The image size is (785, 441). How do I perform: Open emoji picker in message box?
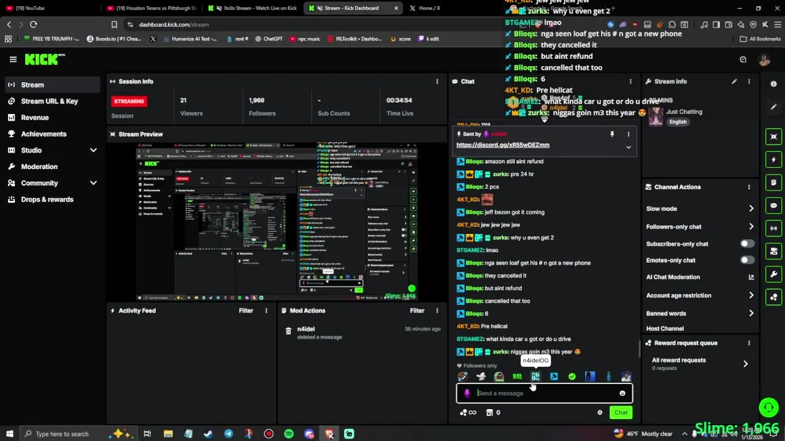coord(622,393)
